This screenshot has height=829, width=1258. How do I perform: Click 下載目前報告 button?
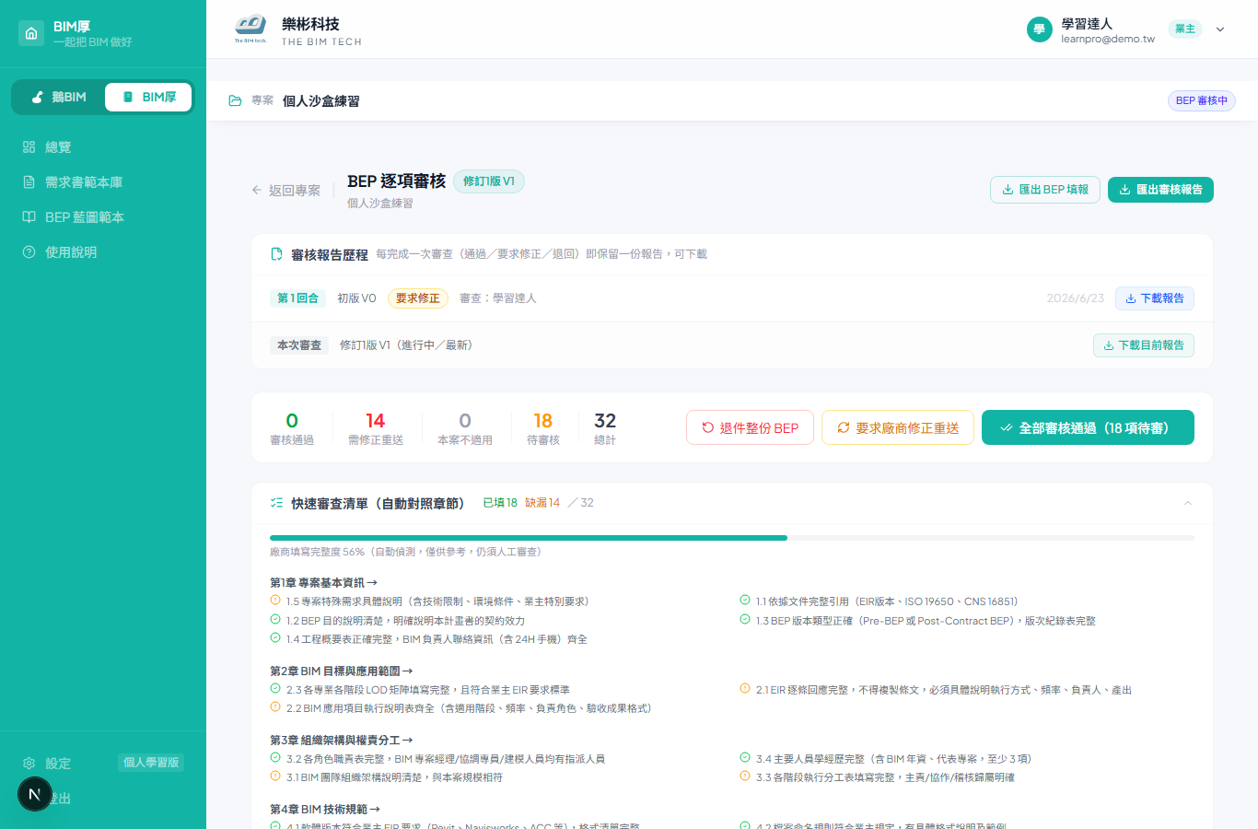tap(1144, 345)
